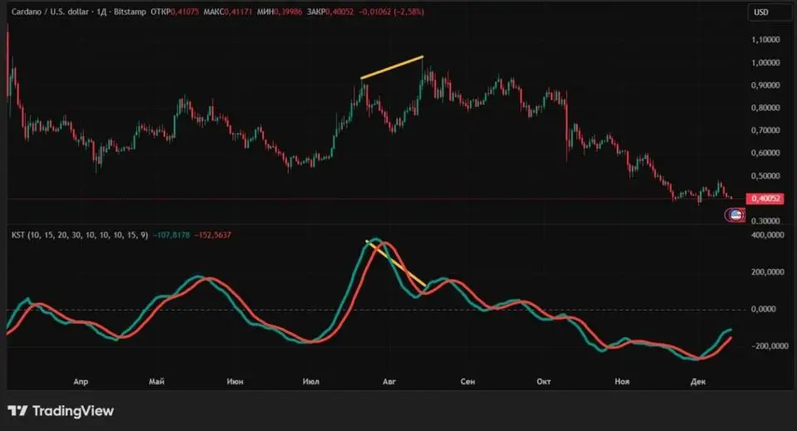Click the Дек label on time axis
The width and height of the screenshot is (797, 431).
click(698, 381)
